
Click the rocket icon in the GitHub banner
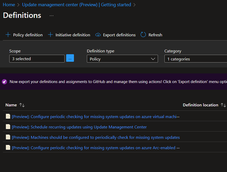[x=4, y=82]
